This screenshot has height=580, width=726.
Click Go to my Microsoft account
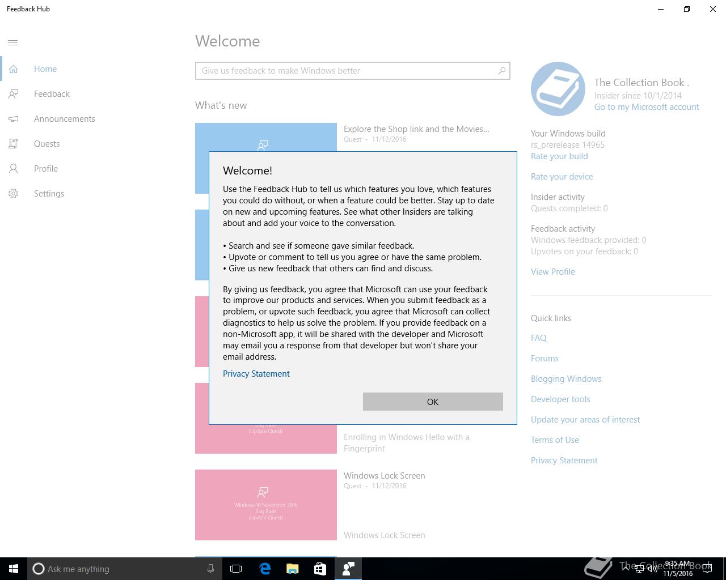tap(647, 107)
